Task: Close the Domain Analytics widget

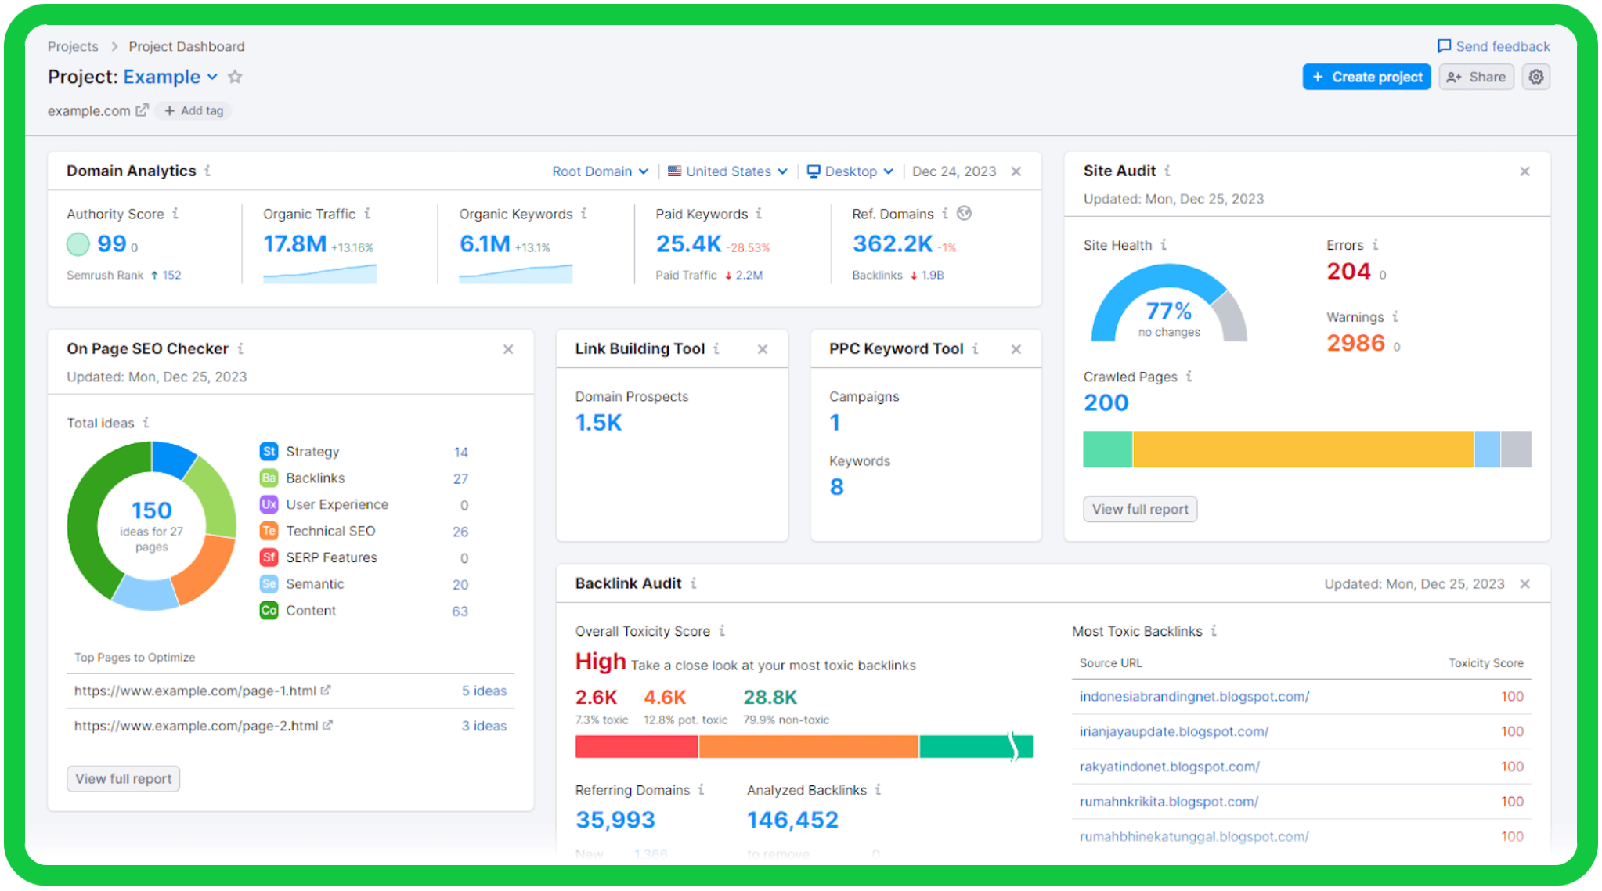Action: click(1016, 171)
